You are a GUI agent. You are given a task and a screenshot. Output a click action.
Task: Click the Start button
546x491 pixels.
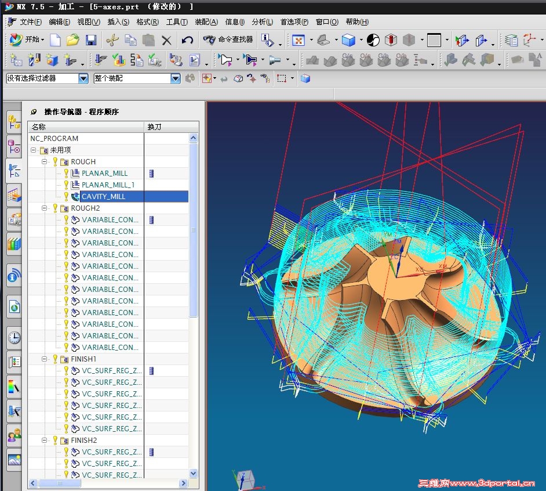[x=27, y=40]
